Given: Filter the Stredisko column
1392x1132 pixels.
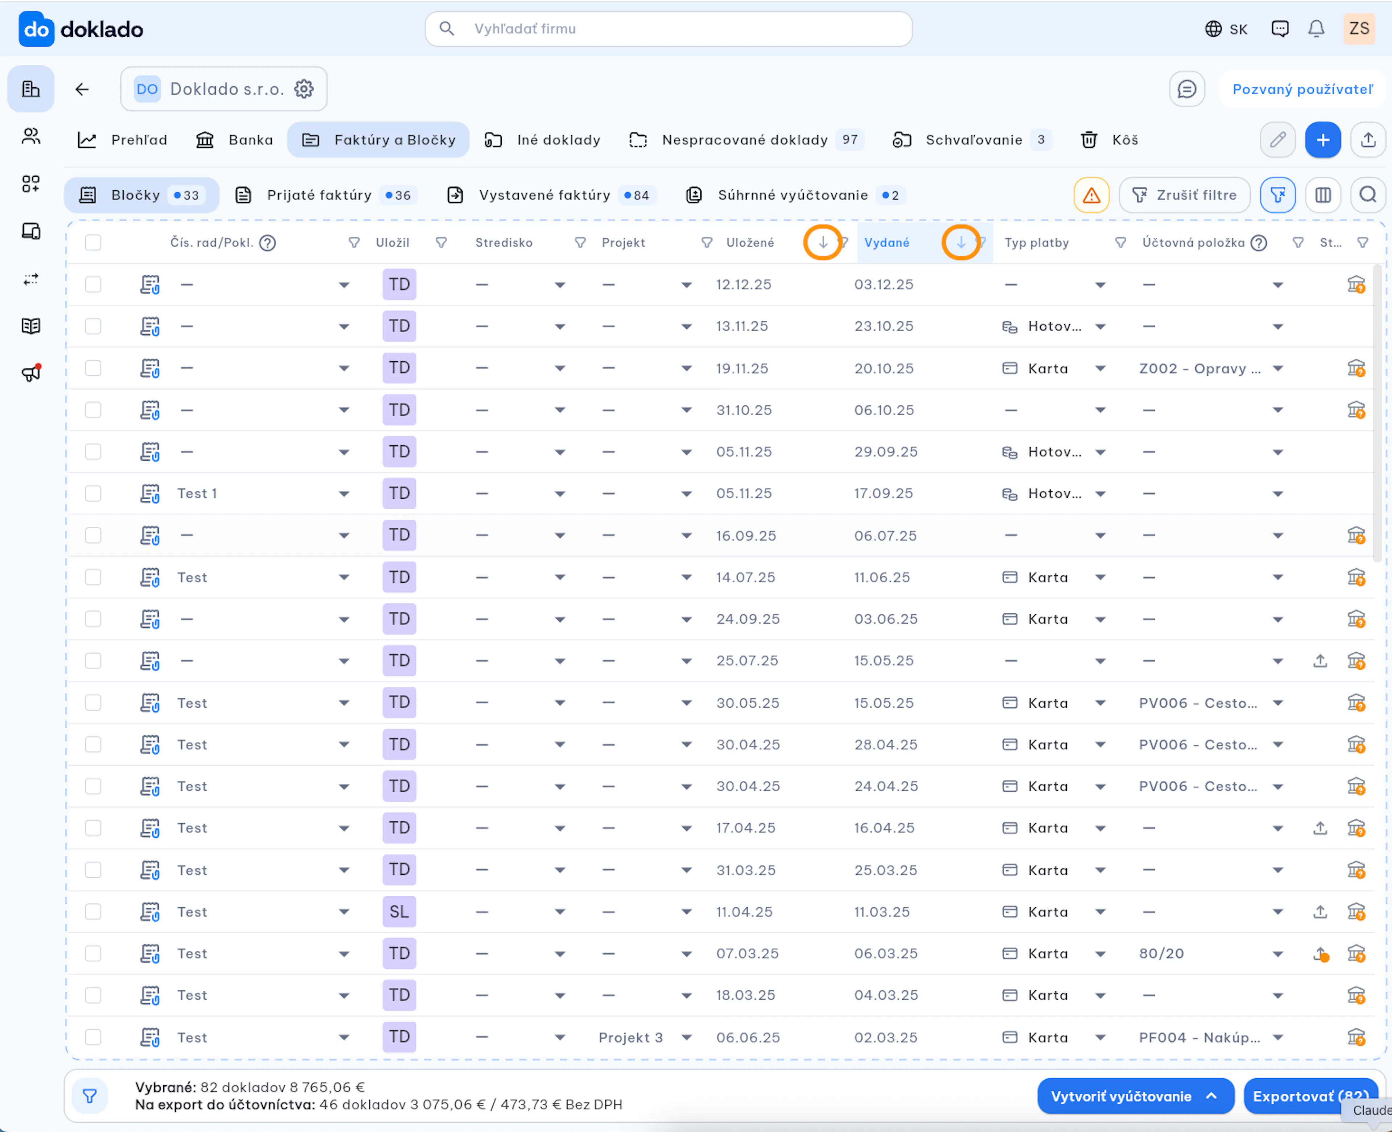Looking at the screenshot, I should (x=580, y=242).
